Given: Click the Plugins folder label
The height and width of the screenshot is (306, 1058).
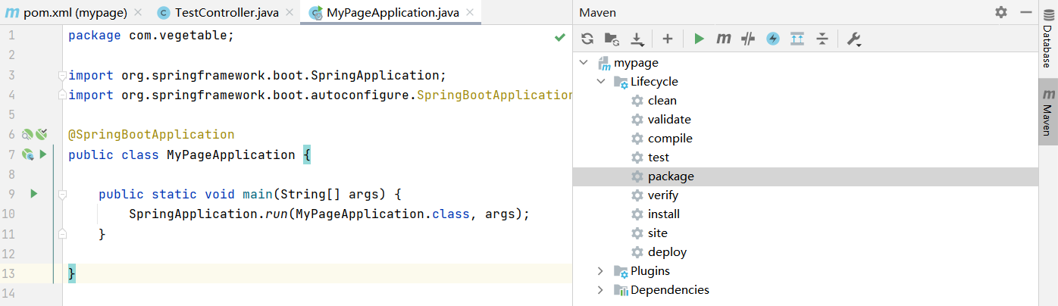Looking at the screenshot, I should (x=650, y=270).
